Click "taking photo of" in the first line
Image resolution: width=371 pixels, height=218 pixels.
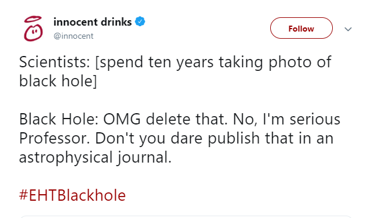tap(275, 63)
